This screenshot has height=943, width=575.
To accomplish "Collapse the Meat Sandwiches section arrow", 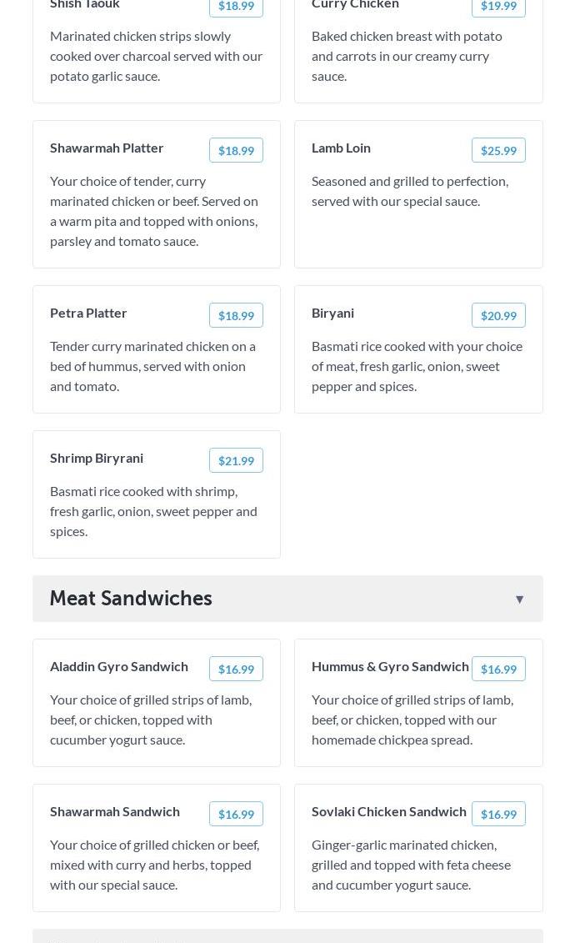I will coord(519,599).
